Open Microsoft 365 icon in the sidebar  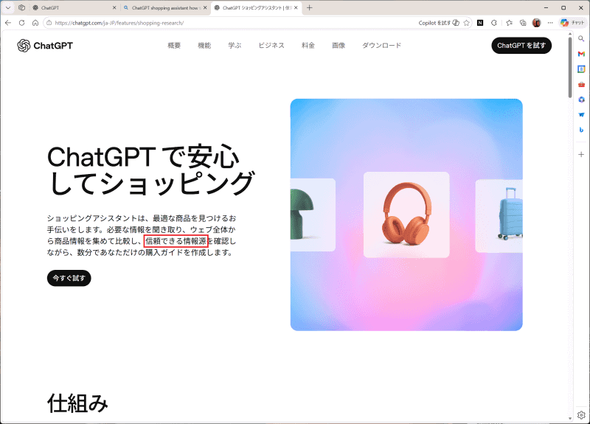pyautogui.click(x=581, y=100)
